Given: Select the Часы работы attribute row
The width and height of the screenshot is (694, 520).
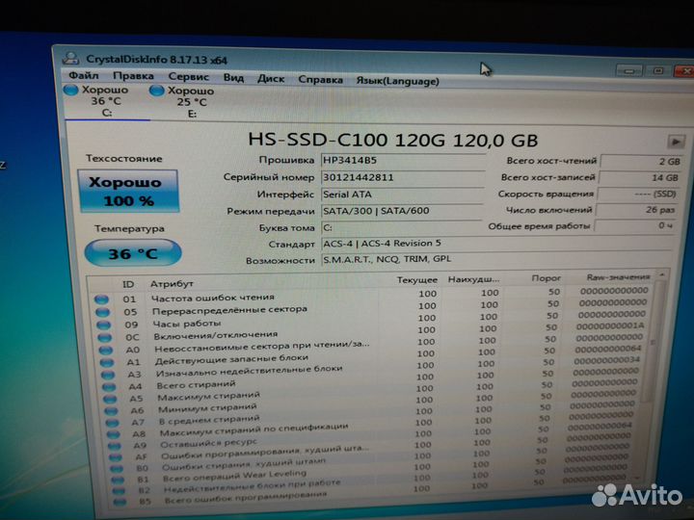Looking at the screenshot, I should click(371, 320).
